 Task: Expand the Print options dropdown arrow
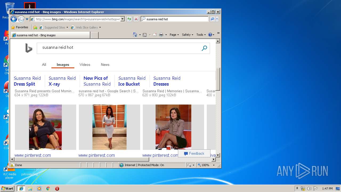166,35
